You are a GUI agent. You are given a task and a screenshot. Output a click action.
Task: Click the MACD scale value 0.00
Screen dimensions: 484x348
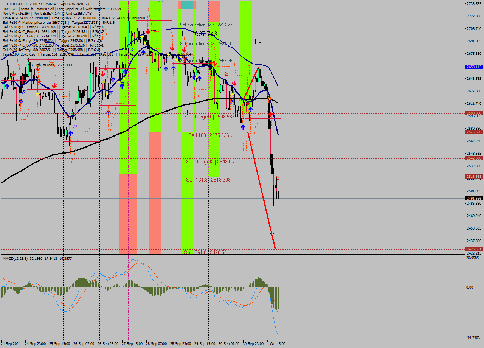click(x=470, y=287)
